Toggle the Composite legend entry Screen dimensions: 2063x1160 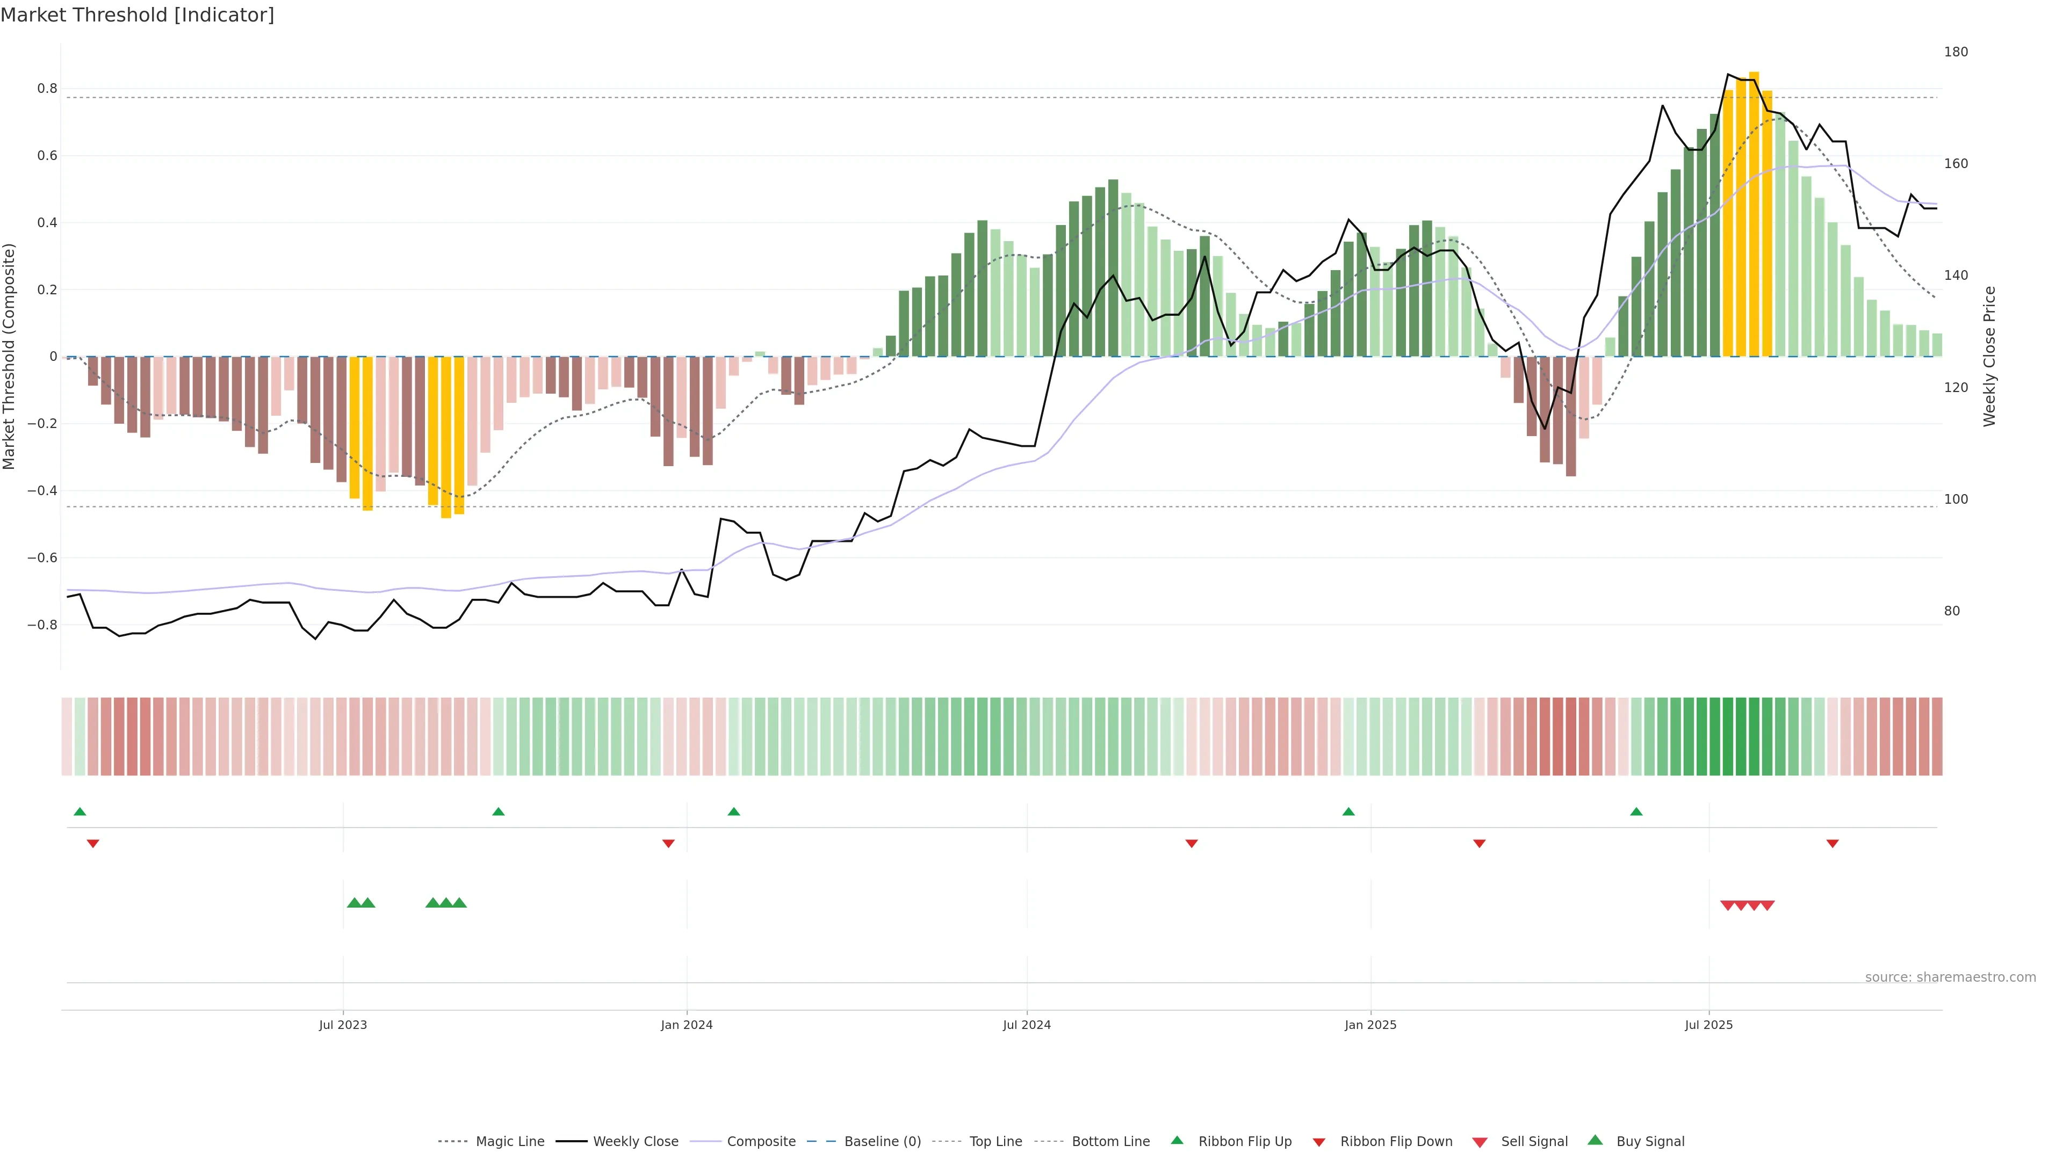pyautogui.click(x=761, y=1142)
